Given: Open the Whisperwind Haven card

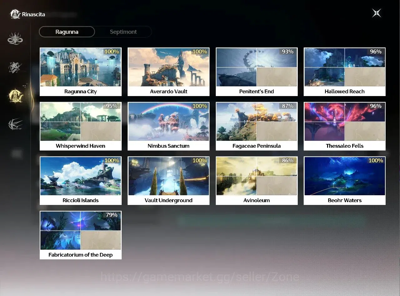Looking at the screenshot, I should [81, 126].
